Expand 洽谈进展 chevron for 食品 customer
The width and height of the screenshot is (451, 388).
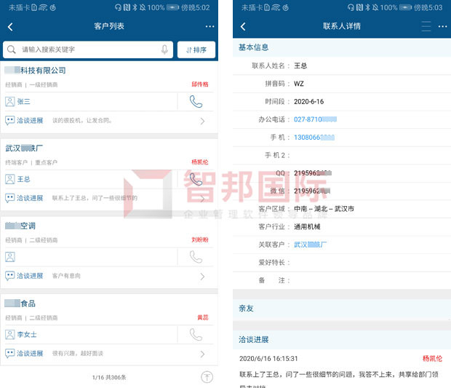[202, 354]
